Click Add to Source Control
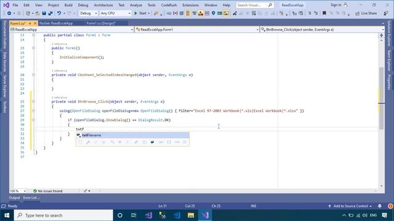Screen dimensions: 394x221 point(350,206)
